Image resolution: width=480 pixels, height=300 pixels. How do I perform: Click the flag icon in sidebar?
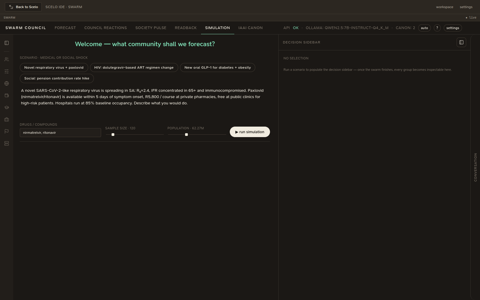[7, 131]
